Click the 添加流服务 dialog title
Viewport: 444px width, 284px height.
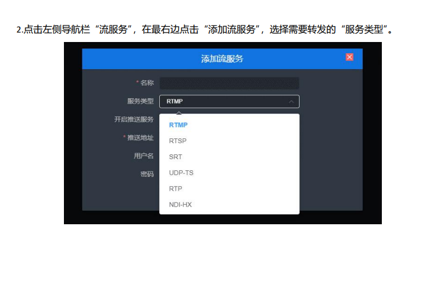pos(222,59)
